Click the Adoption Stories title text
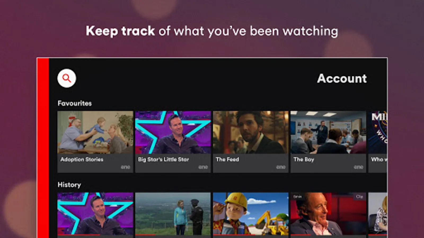This screenshot has width=424, height=238. (x=82, y=159)
